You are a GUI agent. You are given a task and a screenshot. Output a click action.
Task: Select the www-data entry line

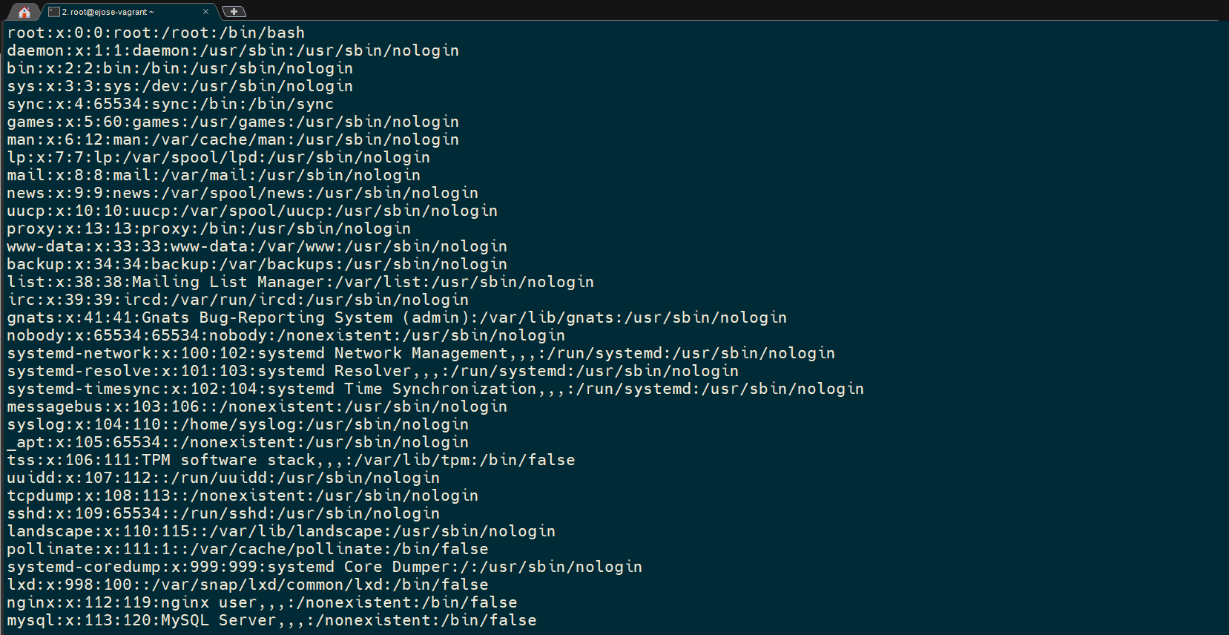click(256, 246)
